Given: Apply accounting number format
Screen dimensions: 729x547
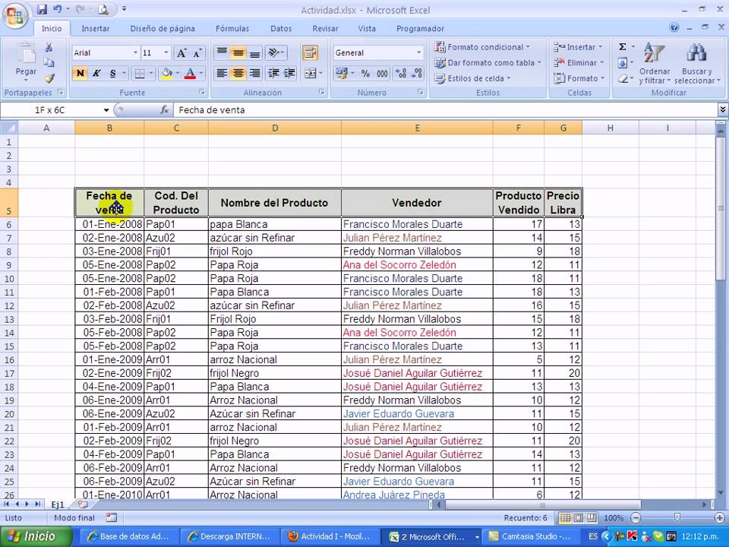Looking at the screenshot, I should coord(341,73).
